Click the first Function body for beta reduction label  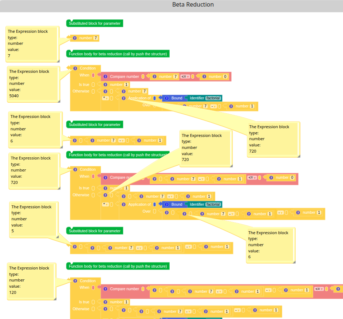click(117, 54)
